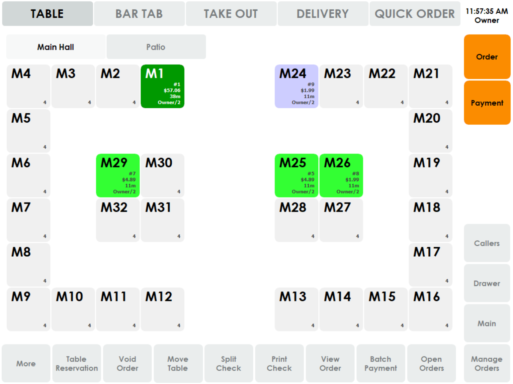The image size is (513, 384).
Task: Switch to the BAR TAB order type
Action: 139,14
